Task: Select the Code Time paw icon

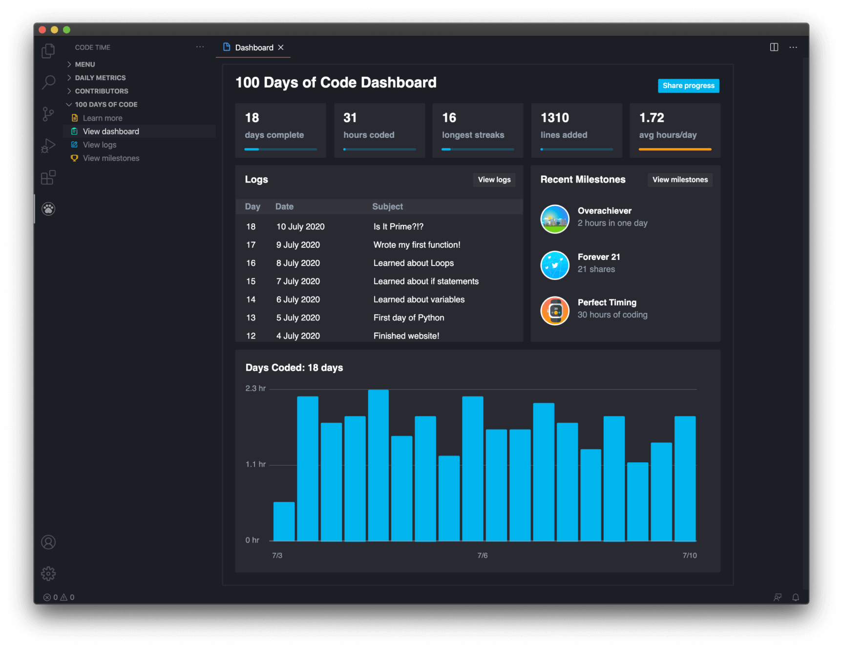Action: point(48,209)
